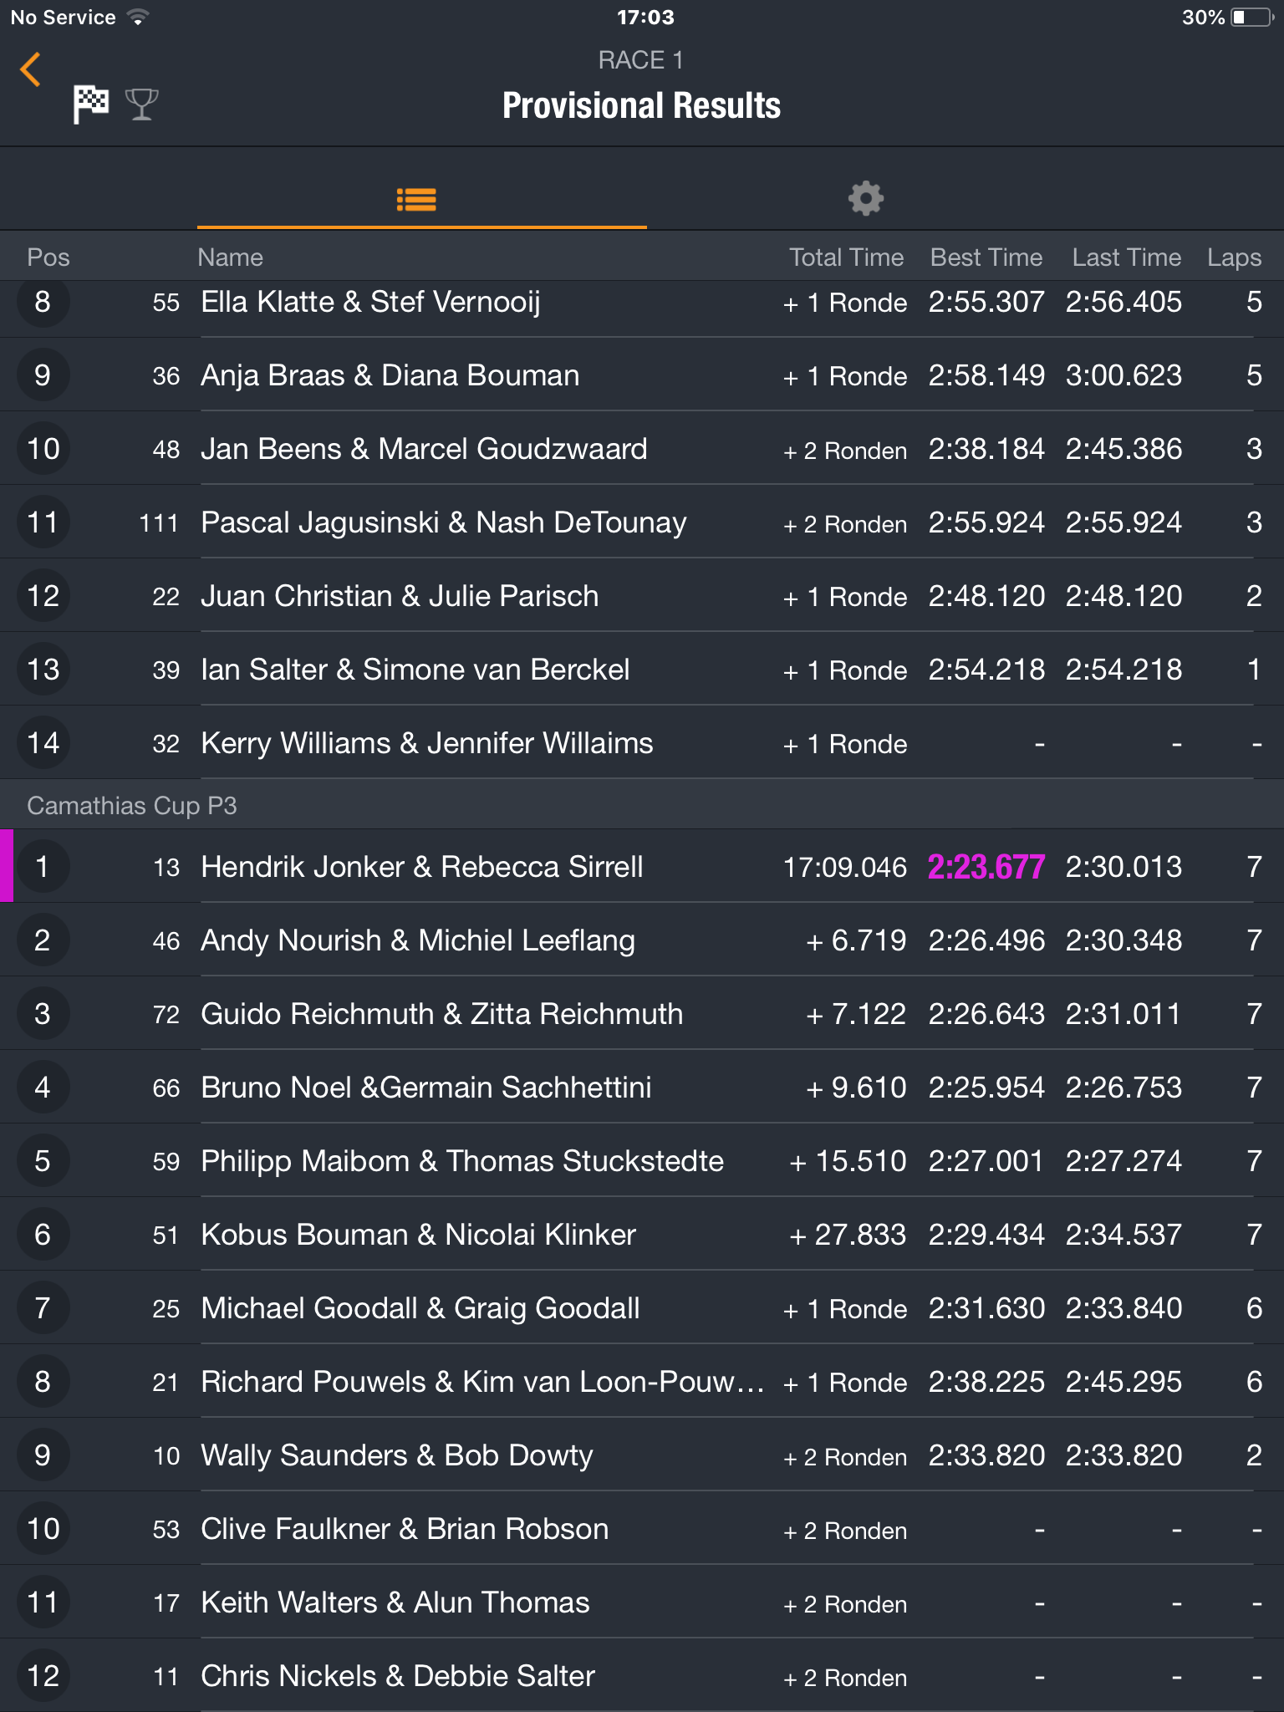Screen dimensions: 1284x1712
Task: Tap the purple best time 2:23.677
Action: pos(986,867)
